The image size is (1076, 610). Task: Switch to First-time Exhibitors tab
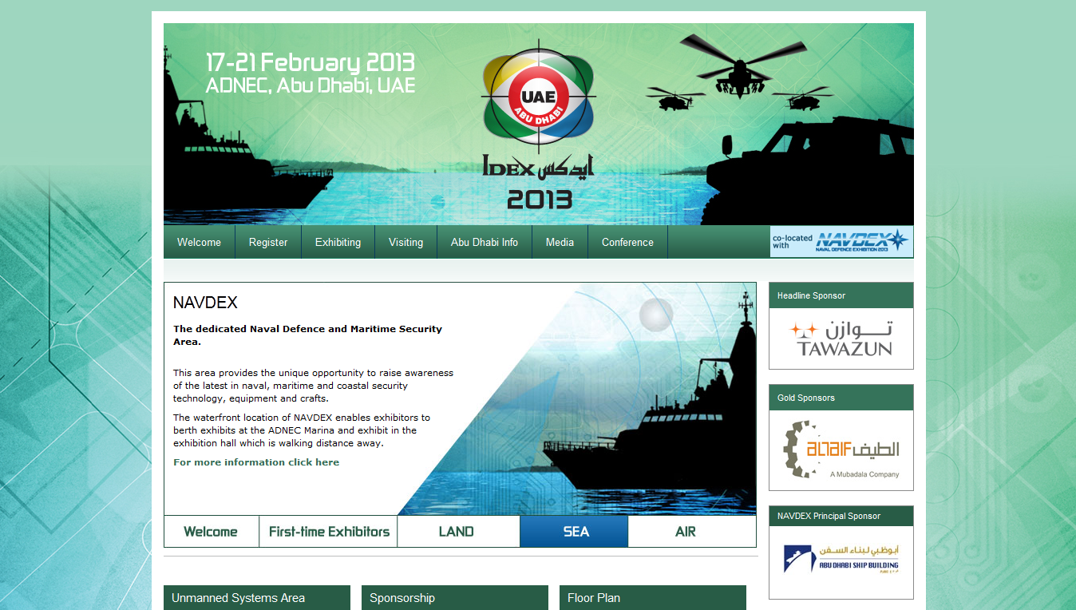[329, 532]
